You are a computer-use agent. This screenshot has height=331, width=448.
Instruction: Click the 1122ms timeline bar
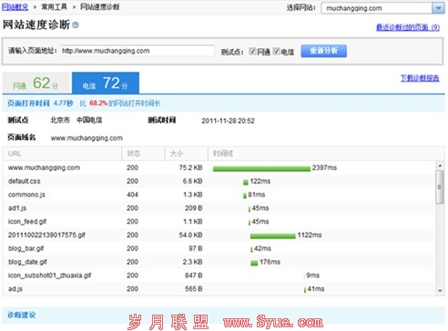point(272,236)
